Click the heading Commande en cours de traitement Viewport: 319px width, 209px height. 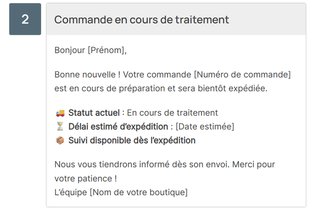(x=142, y=20)
